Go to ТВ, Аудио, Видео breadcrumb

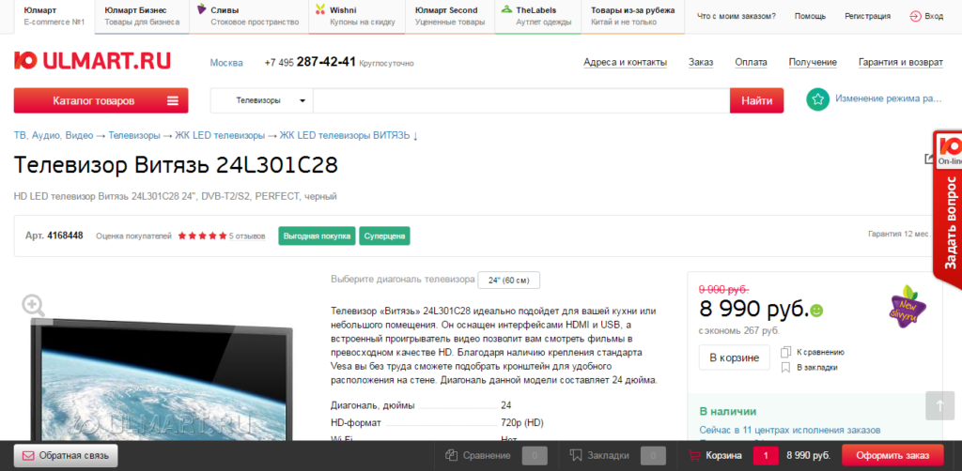tap(54, 135)
